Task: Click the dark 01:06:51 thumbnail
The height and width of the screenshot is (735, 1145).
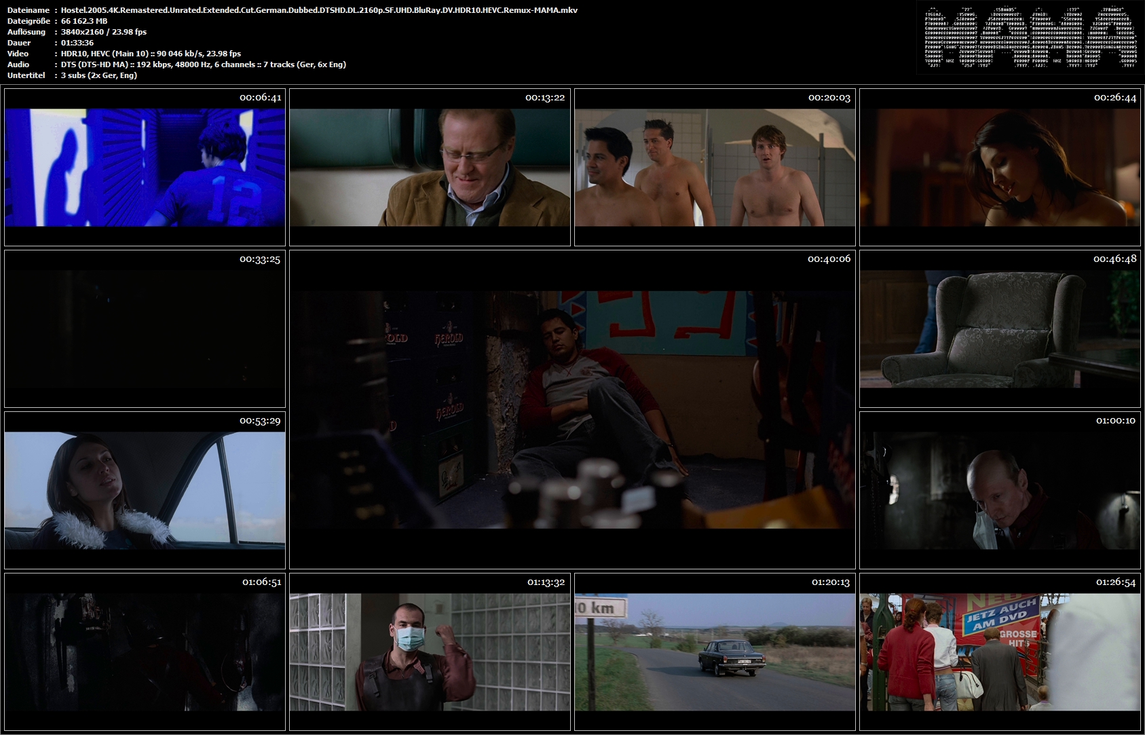Action: pos(145,652)
